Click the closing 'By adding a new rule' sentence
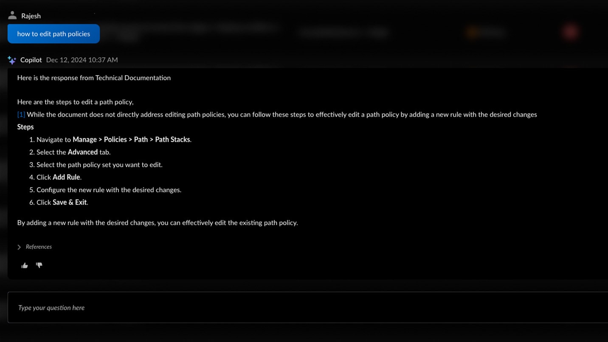 158,223
